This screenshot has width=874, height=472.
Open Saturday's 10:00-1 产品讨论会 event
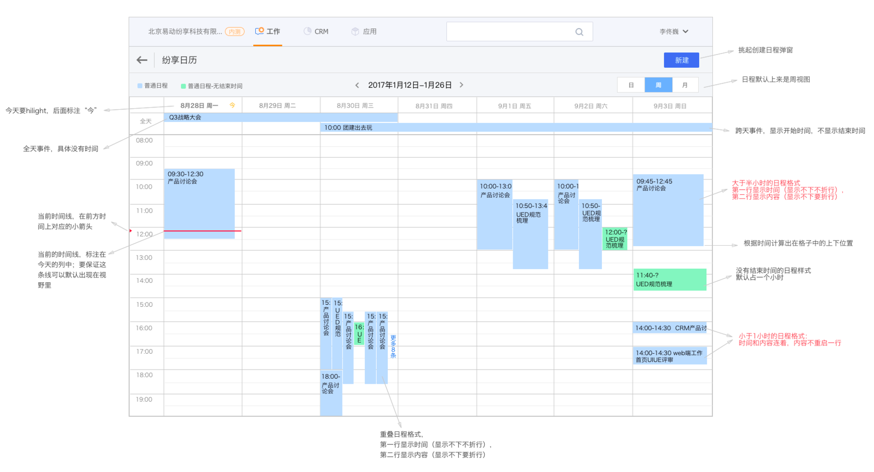click(x=566, y=215)
